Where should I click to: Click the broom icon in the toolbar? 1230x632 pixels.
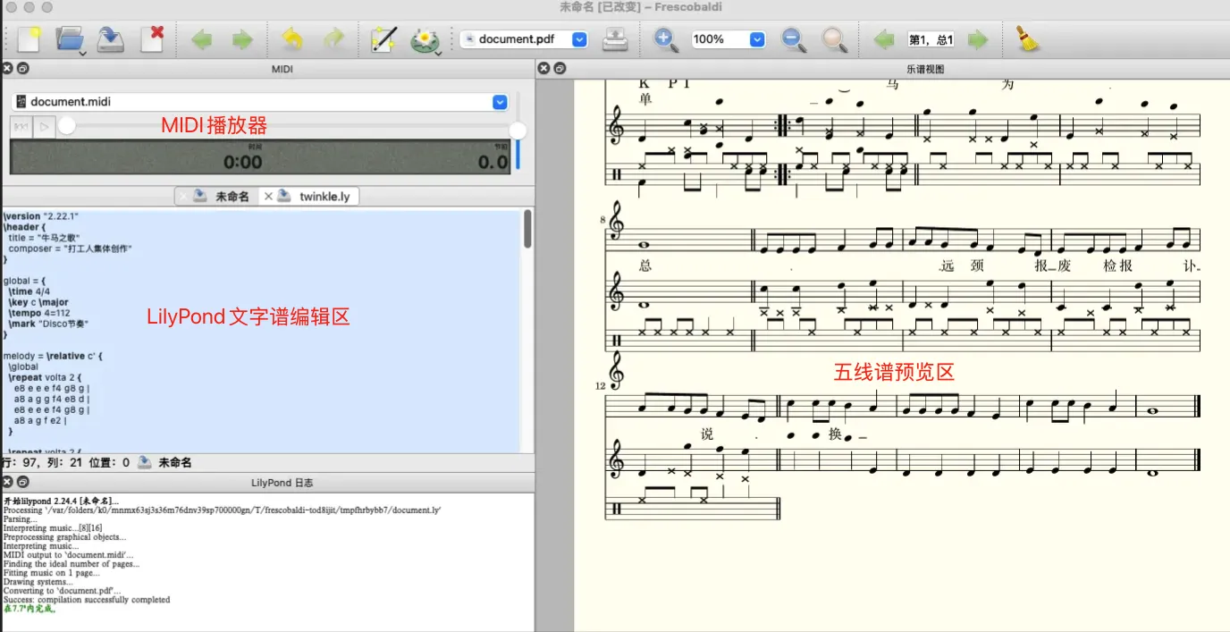coord(1028,39)
